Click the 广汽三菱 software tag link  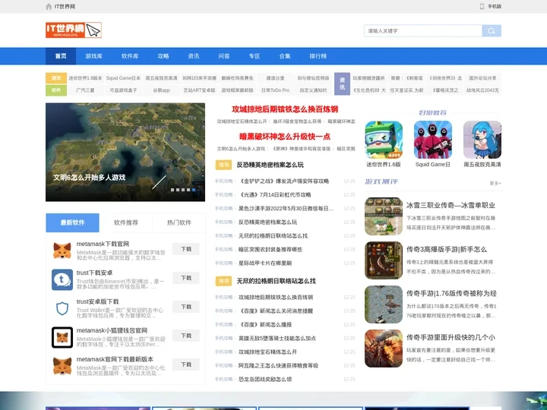(85, 90)
